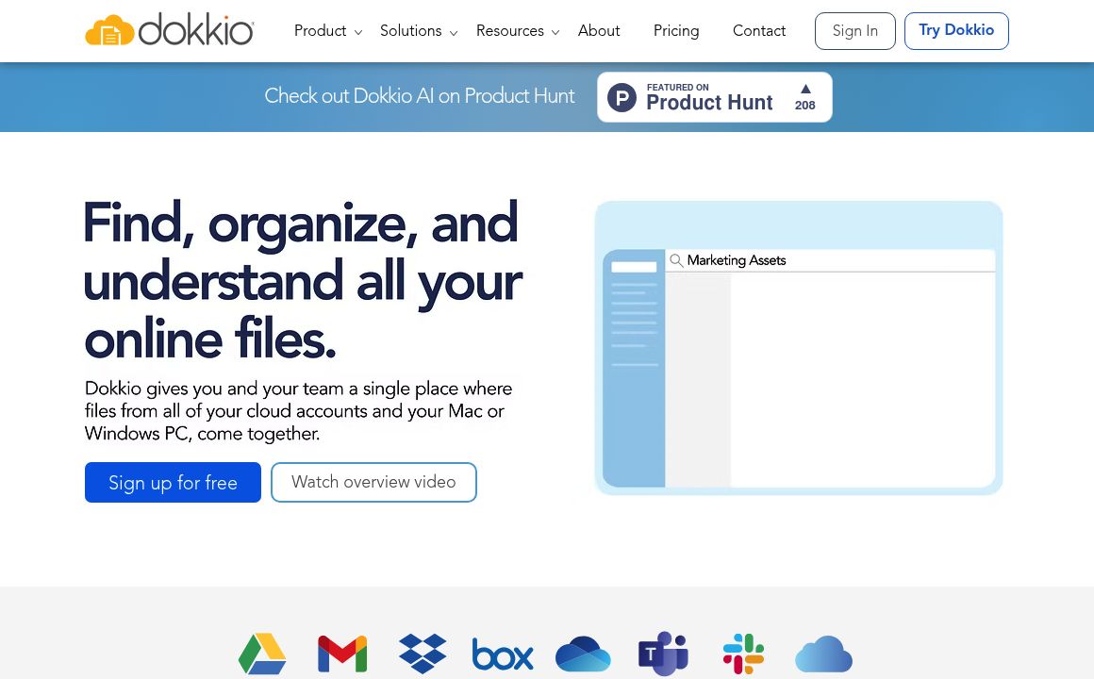This screenshot has width=1094, height=679.
Task: Select the Gmail icon
Action: [342, 654]
